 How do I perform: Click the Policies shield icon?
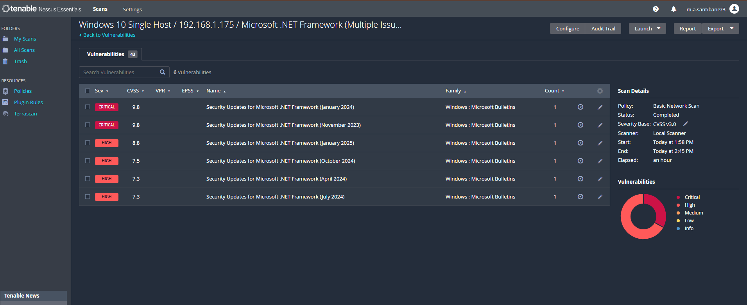point(5,91)
